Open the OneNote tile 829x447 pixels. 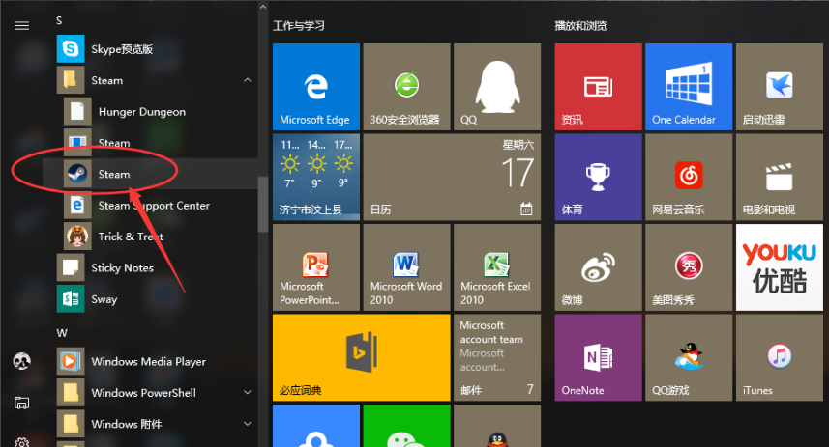point(598,357)
